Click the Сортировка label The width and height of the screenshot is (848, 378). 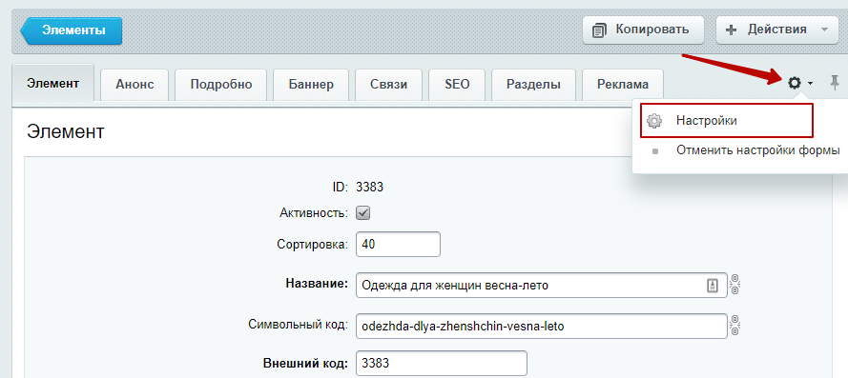pyautogui.click(x=312, y=244)
